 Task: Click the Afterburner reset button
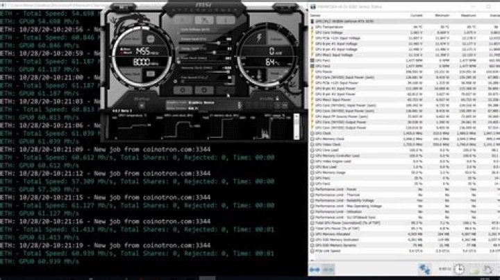(x=204, y=90)
